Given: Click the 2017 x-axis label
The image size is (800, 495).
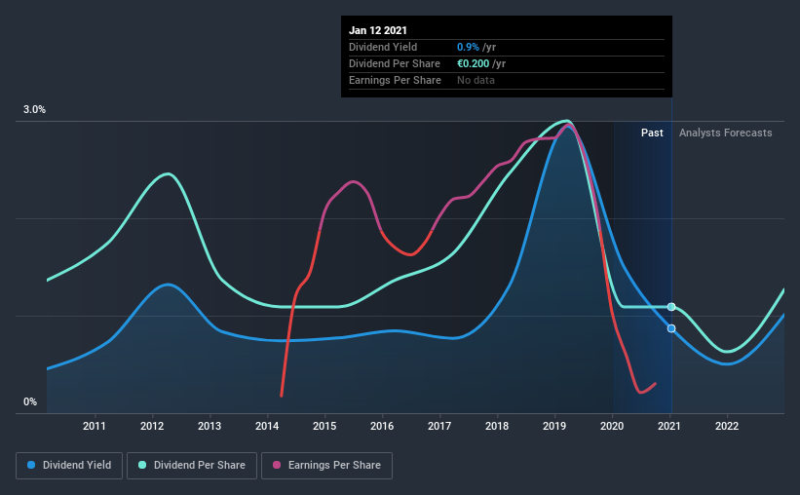Looking at the screenshot, I should (439, 426).
